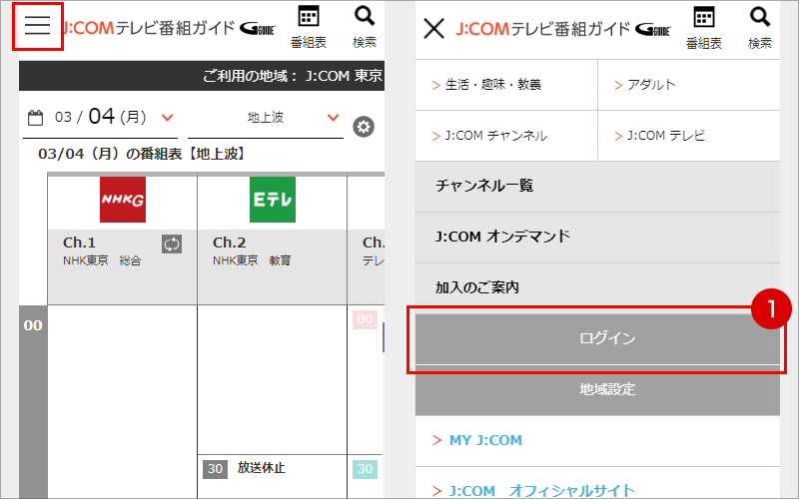Screen dimensions: 799x499
Task: Click Ch.2 NHK東京 教育 channel header
Action: (272, 266)
